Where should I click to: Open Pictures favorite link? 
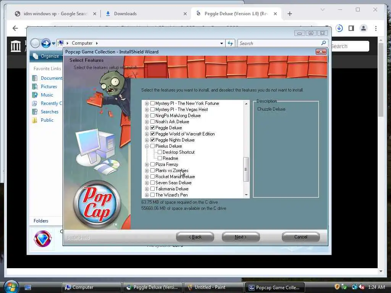point(49,87)
